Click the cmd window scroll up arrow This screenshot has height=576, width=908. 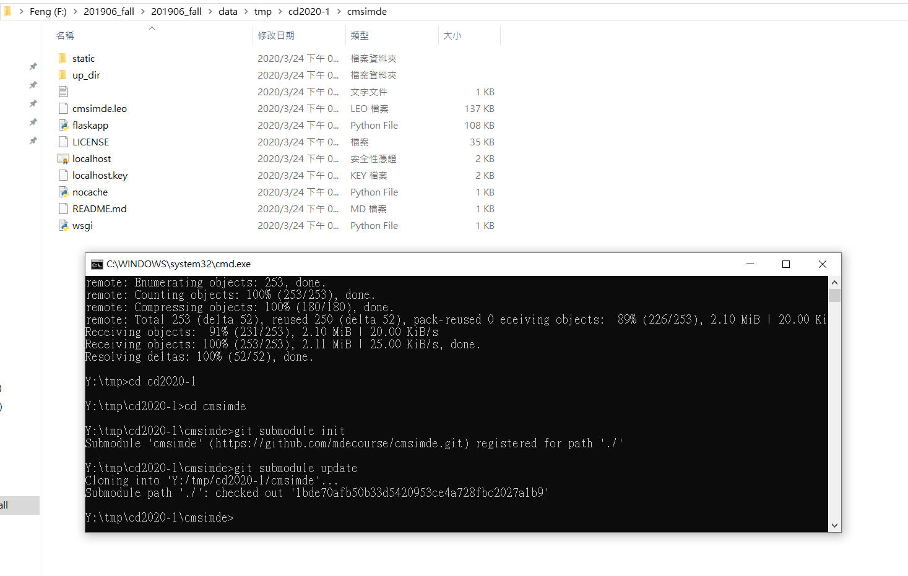835,282
